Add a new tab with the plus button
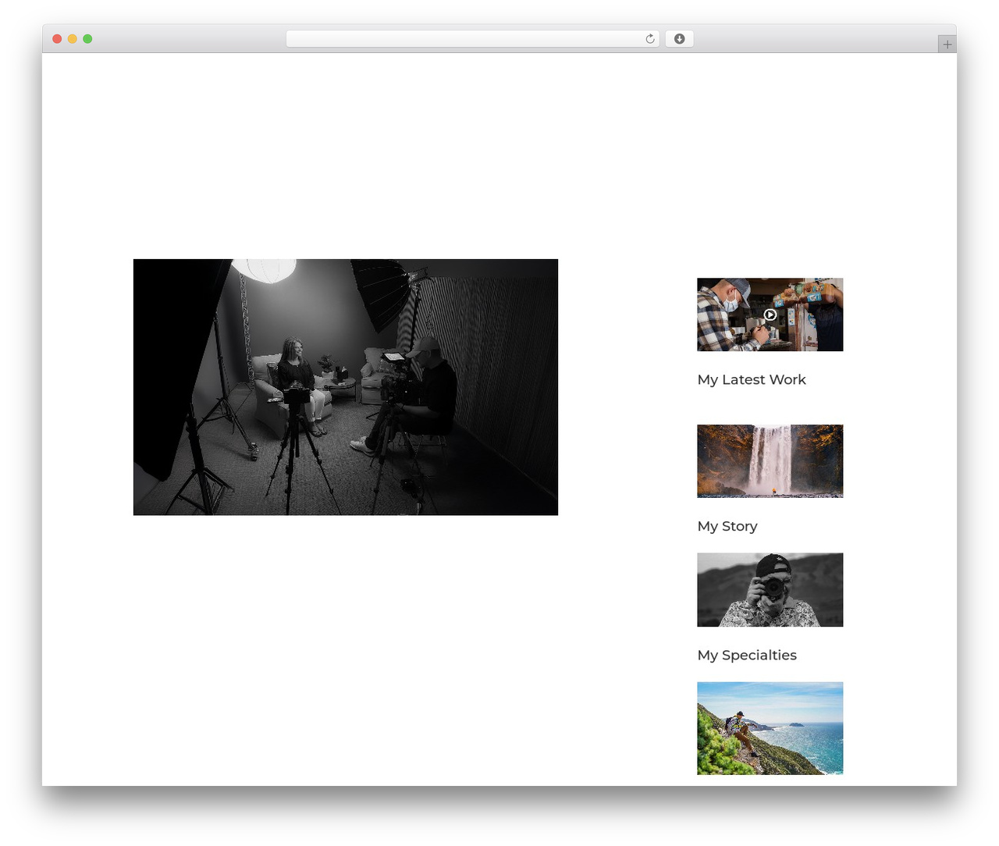This screenshot has width=999, height=846. (x=947, y=44)
